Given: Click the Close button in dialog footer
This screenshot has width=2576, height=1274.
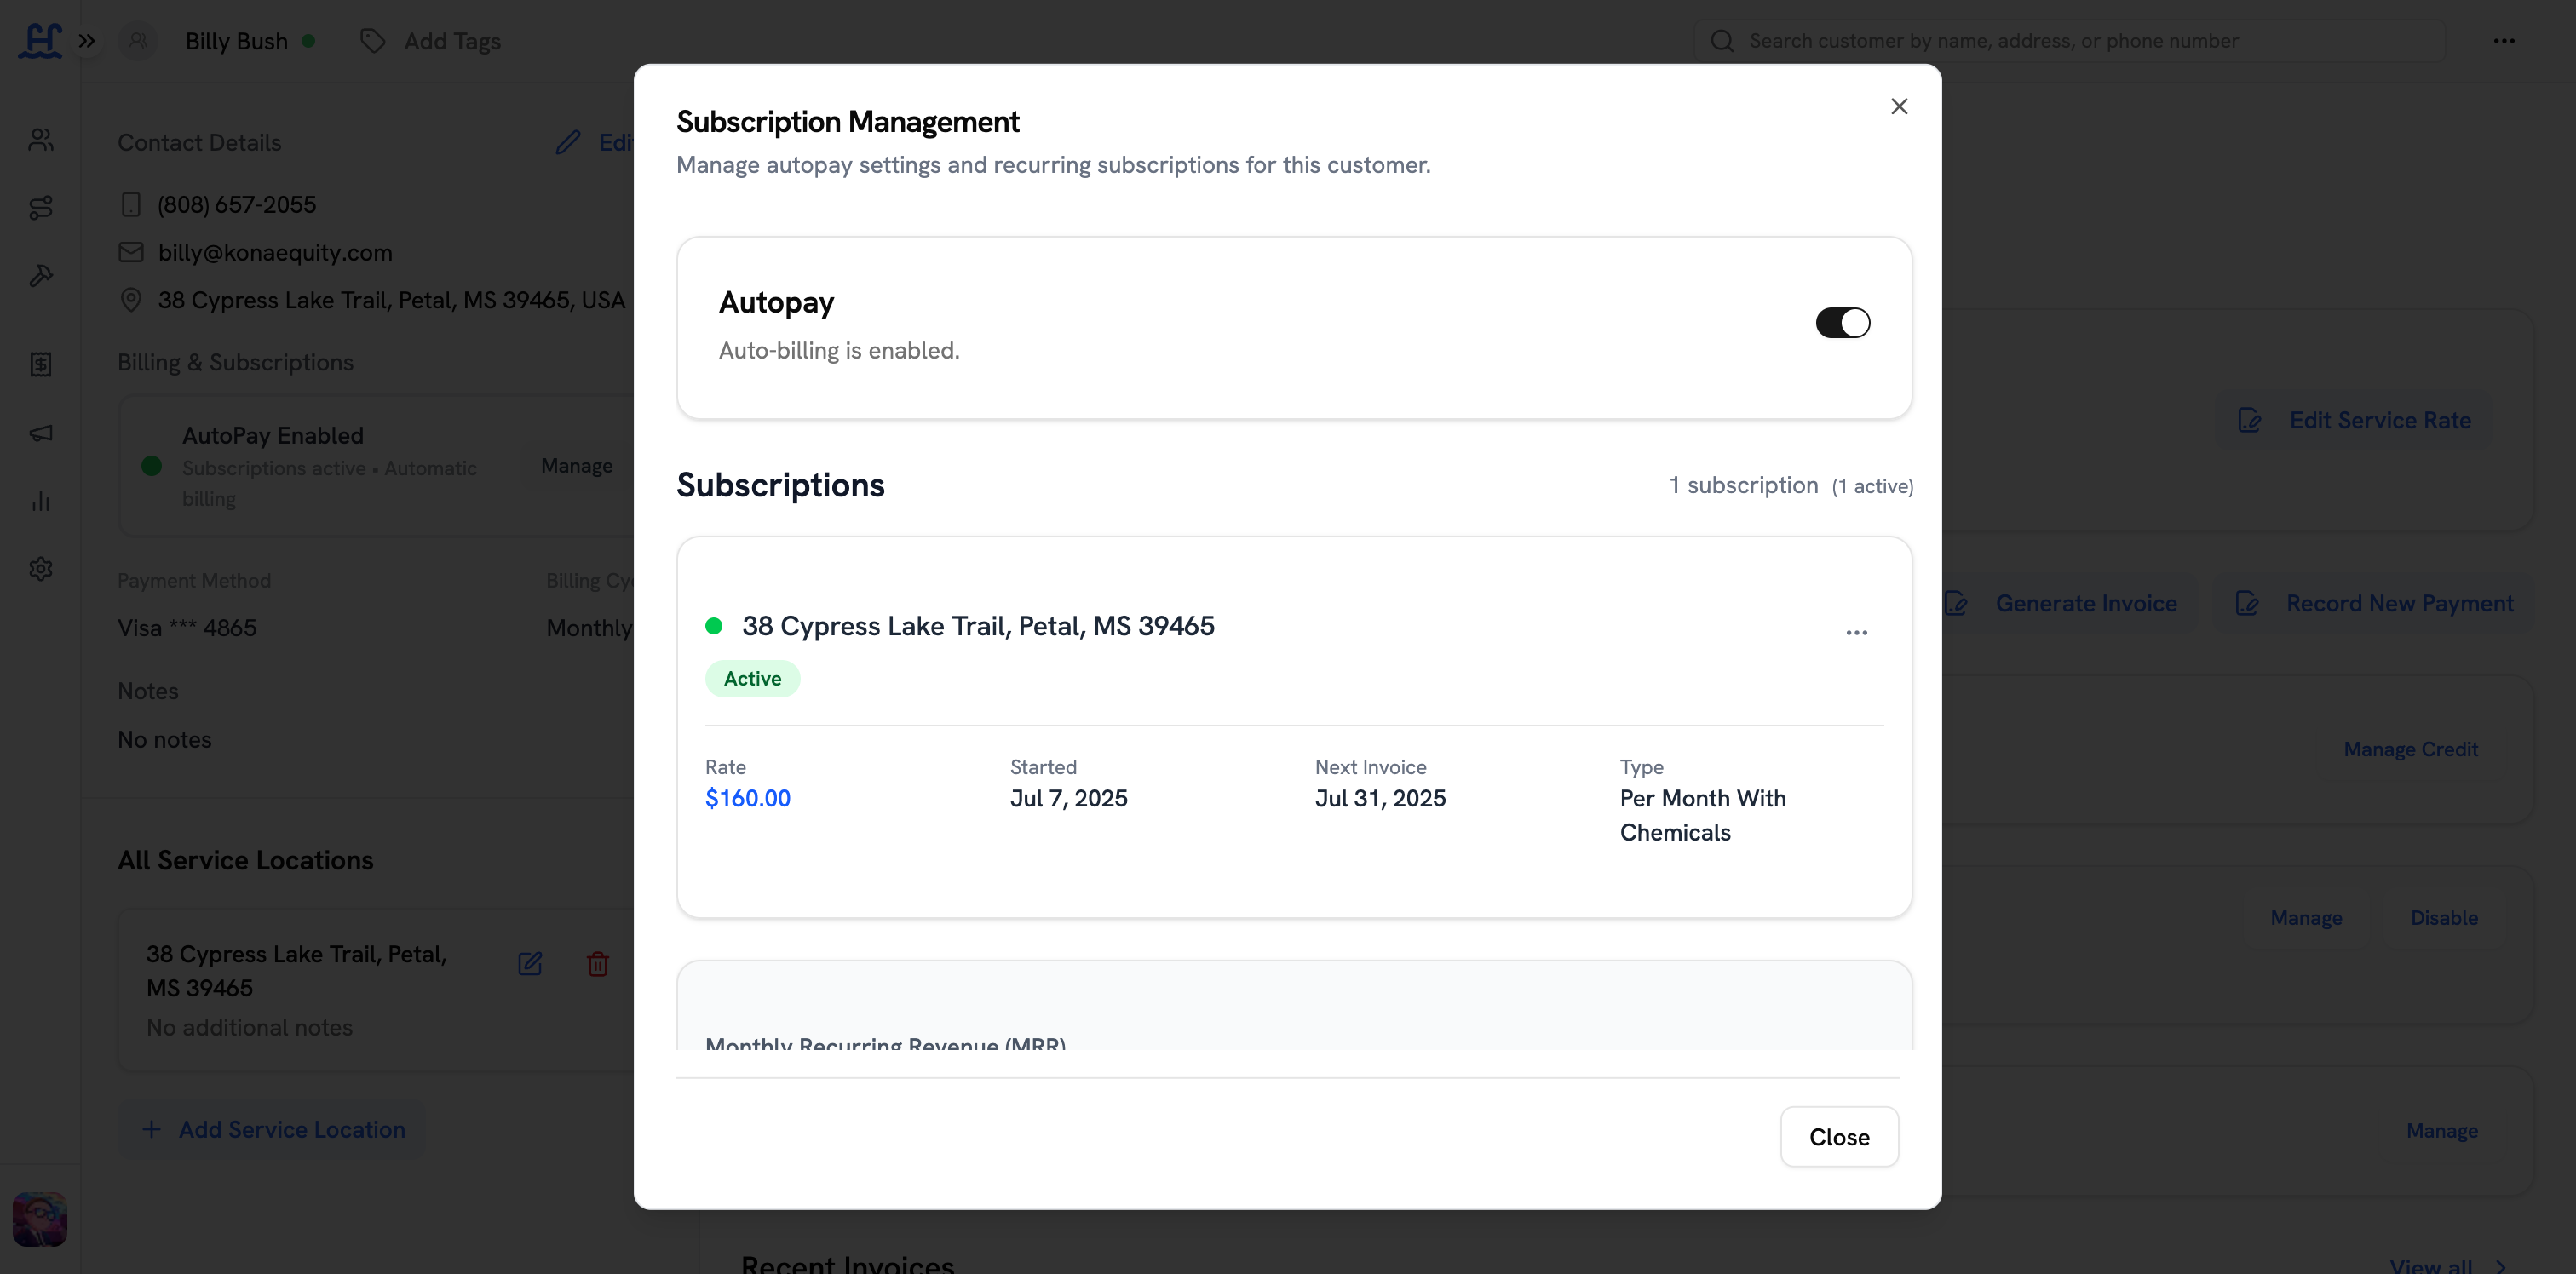Looking at the screenshot, I should tap(1839, 1136).
